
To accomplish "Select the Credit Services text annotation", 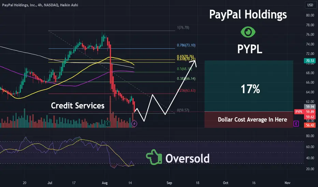I will (78, 105).
